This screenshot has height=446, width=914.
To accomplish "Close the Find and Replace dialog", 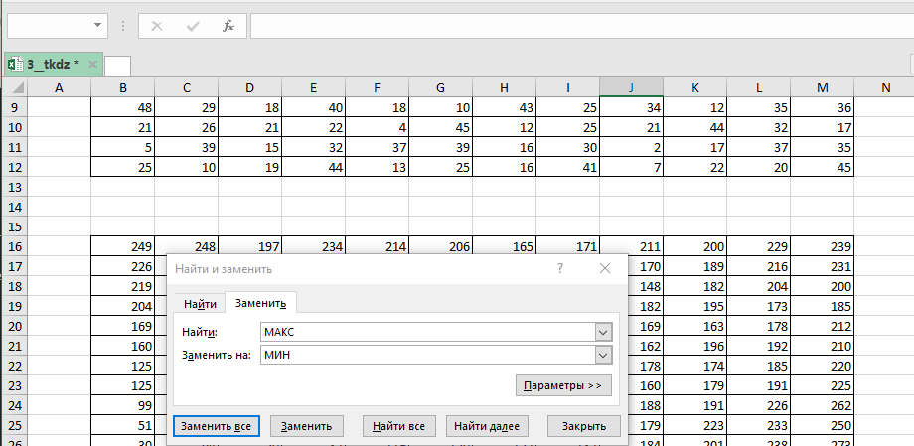I will (x=604, y=268).
